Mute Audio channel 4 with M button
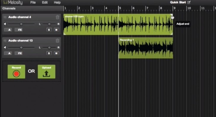The height and width of the screenshot is (117, 216). [56, 30]
